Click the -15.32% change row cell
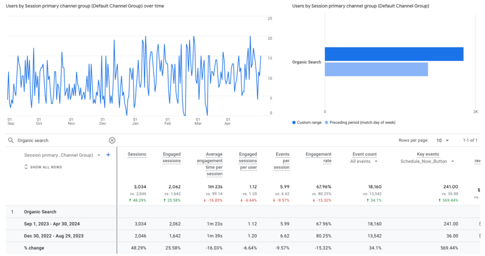 pyautogui.click(x=323, y=248)
